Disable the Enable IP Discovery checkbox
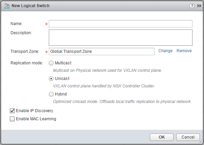204x145 pixels. coord(13,111)
